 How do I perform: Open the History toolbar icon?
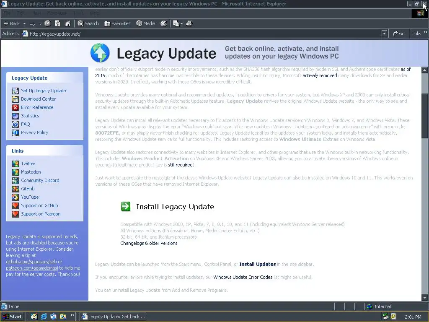click(x=164, y=23)
